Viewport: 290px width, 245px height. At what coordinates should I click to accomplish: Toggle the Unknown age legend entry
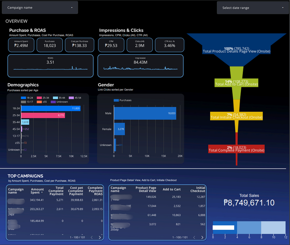point(59,102)
